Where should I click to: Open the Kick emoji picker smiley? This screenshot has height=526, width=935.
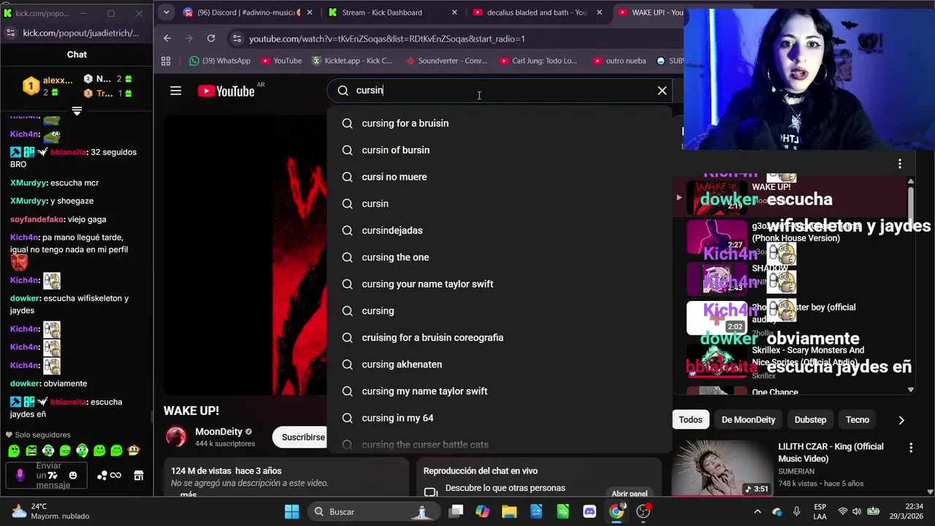click(72, 476)
